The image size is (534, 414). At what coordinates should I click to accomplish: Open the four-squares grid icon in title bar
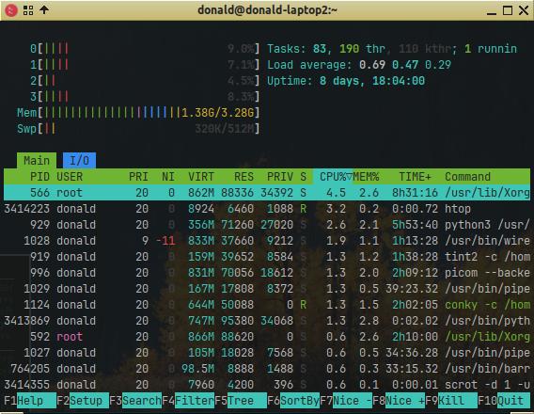(28, 10)
